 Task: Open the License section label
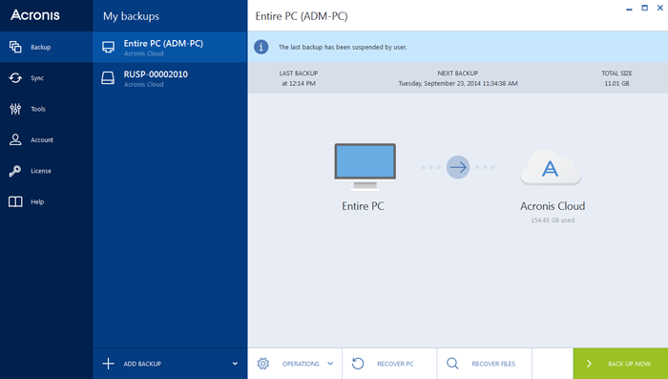click(41, 171)
